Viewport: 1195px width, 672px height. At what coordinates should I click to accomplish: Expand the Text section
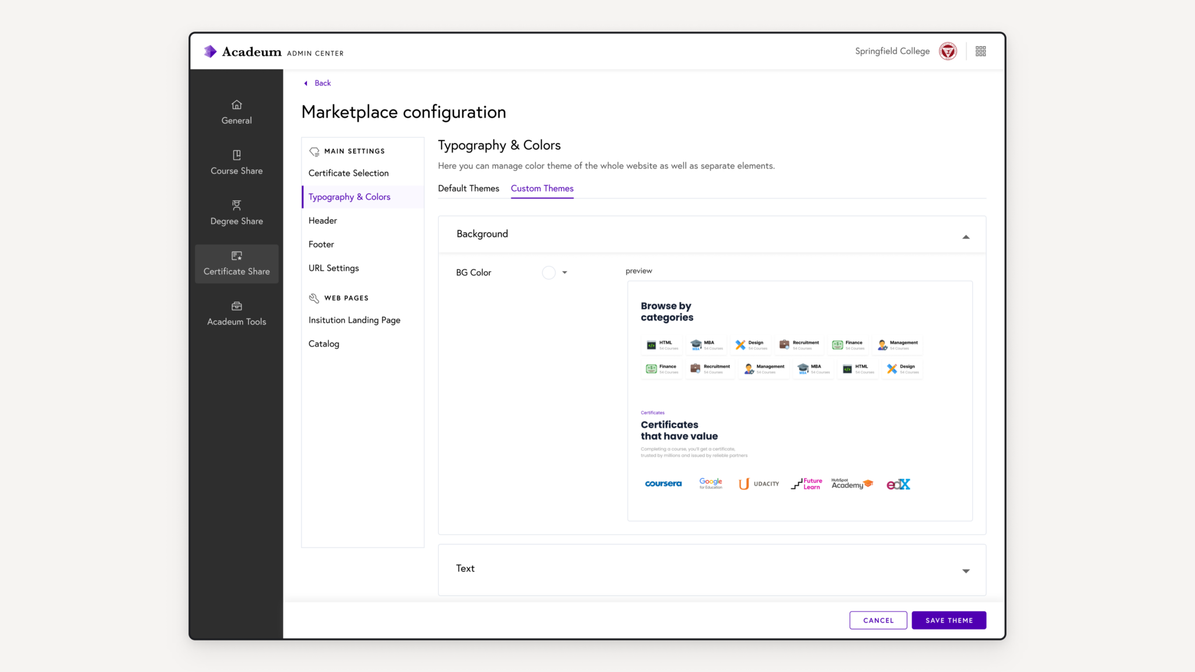point(966,570)
